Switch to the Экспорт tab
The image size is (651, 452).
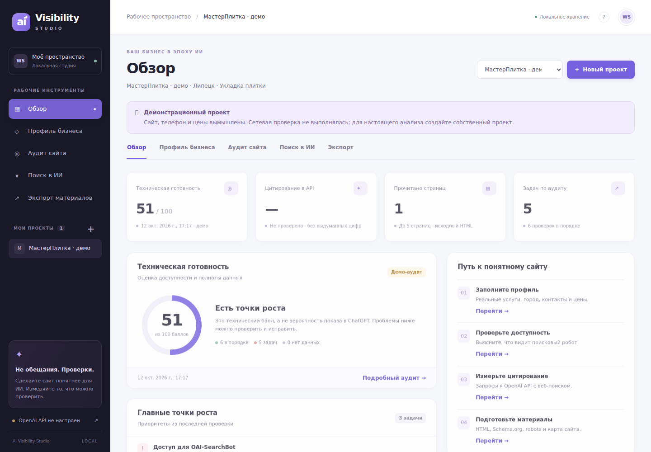340,148
